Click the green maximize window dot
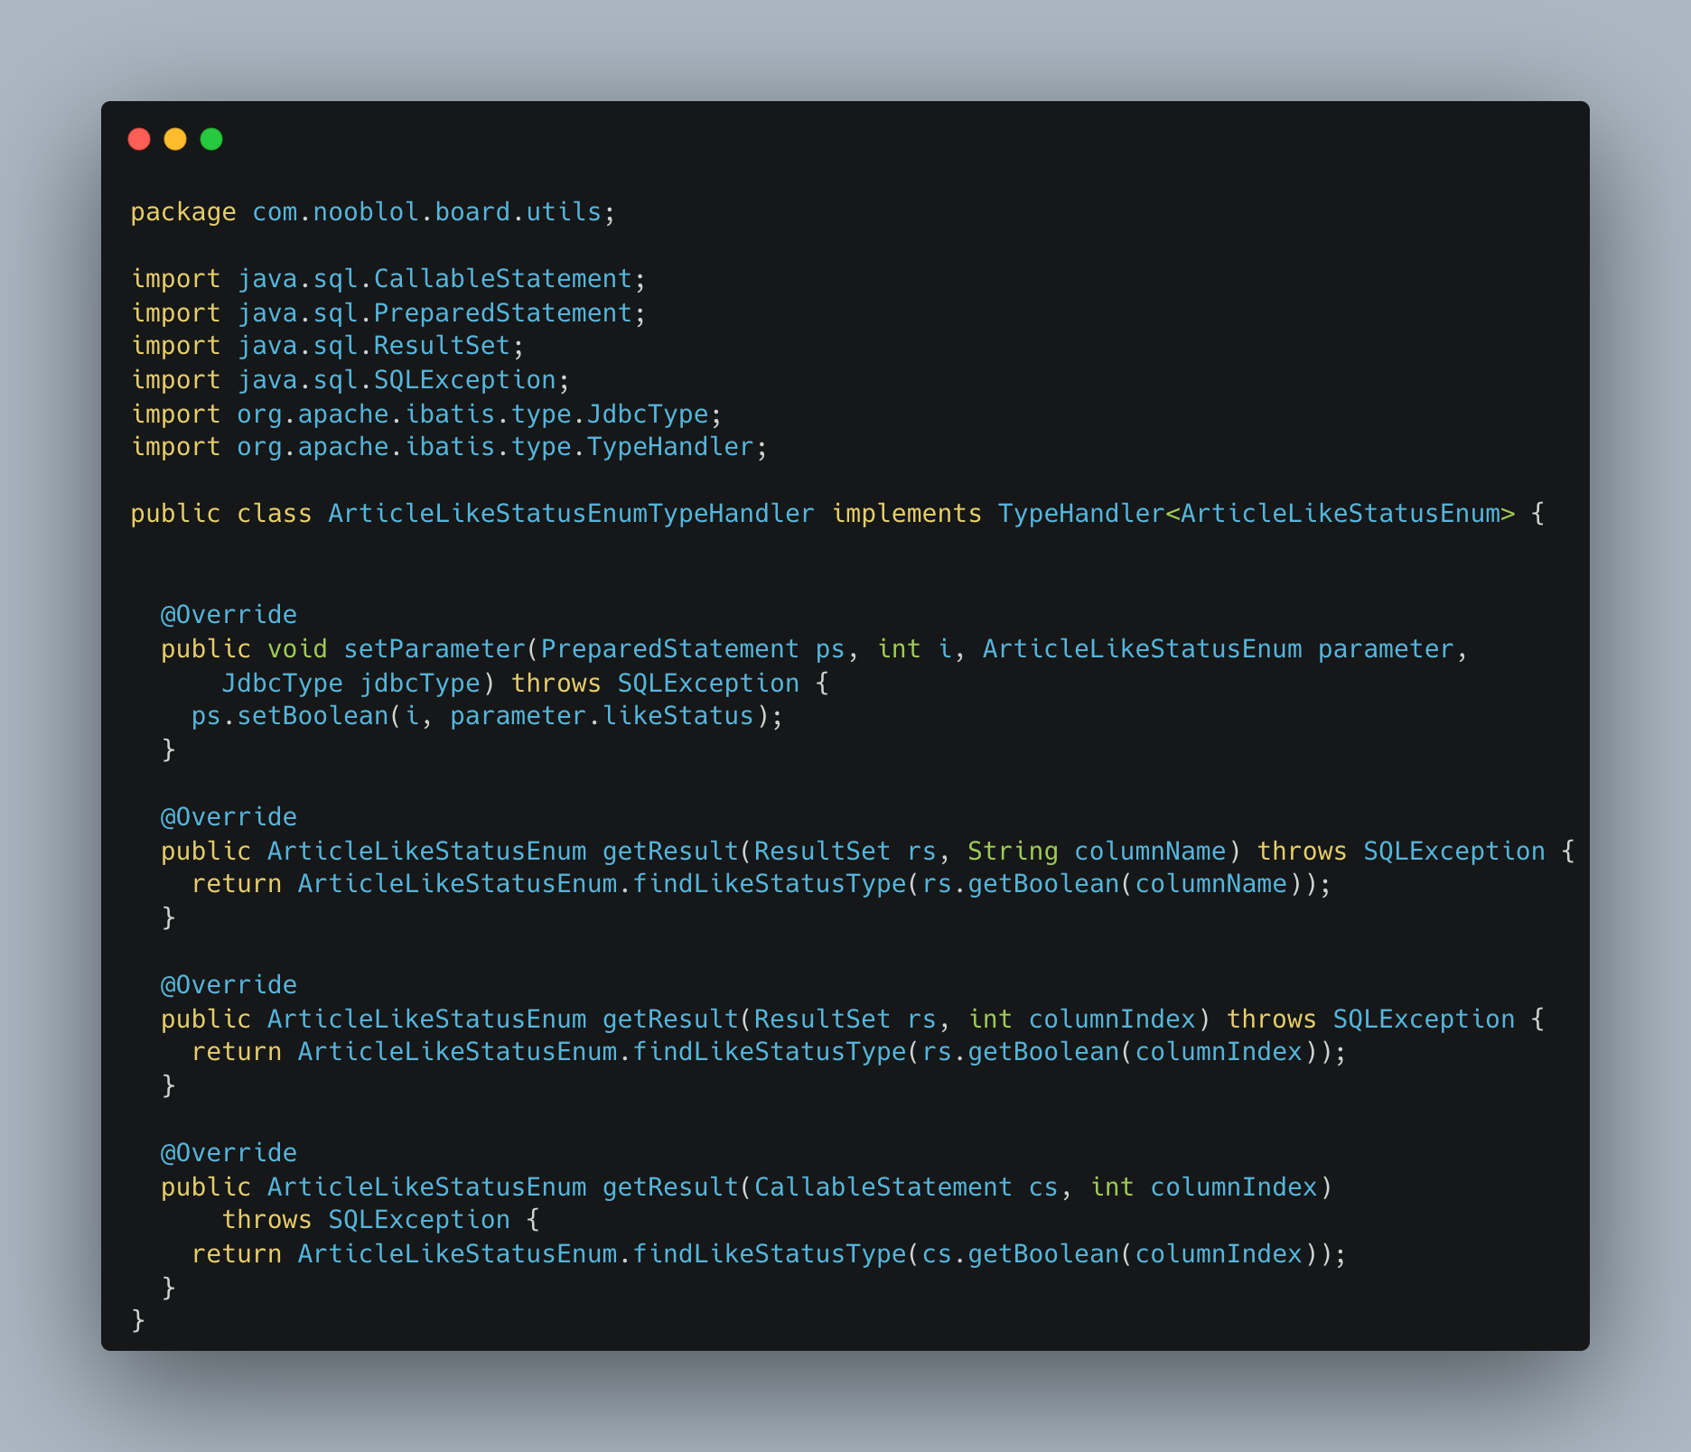 [x=211, y=139]
